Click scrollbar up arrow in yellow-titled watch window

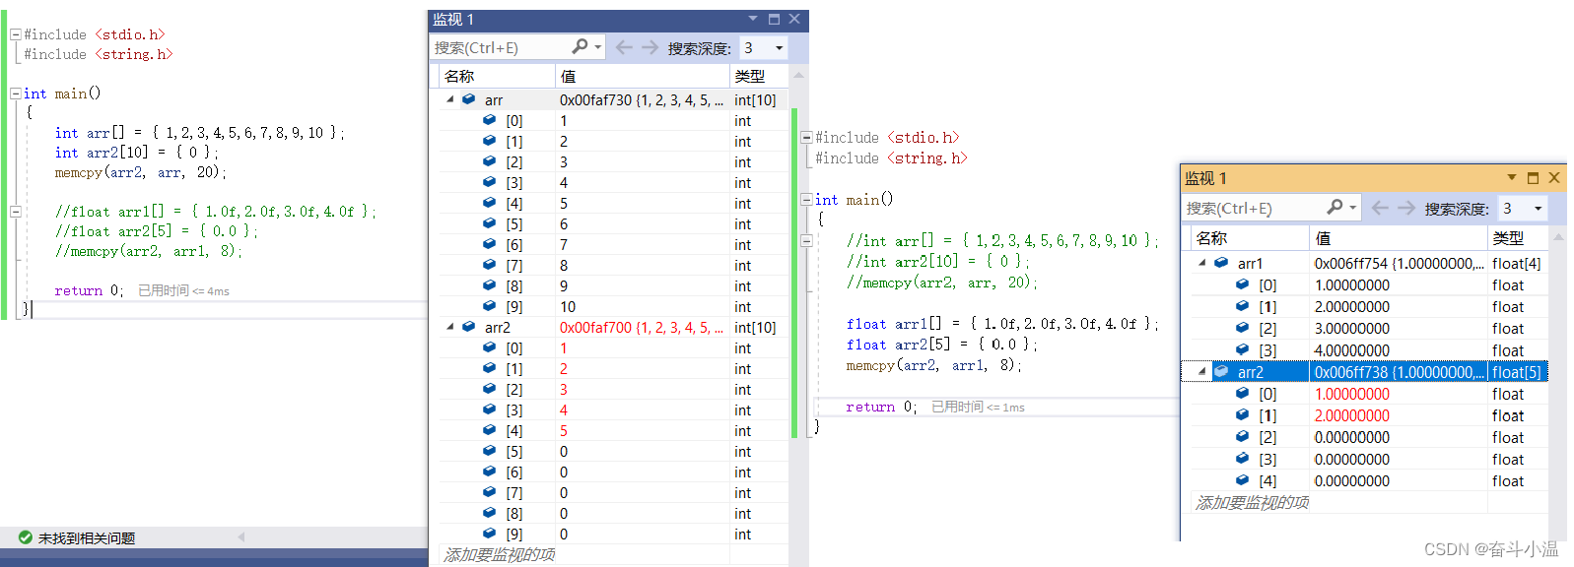pyautogui.click(x=1558, y=237)
